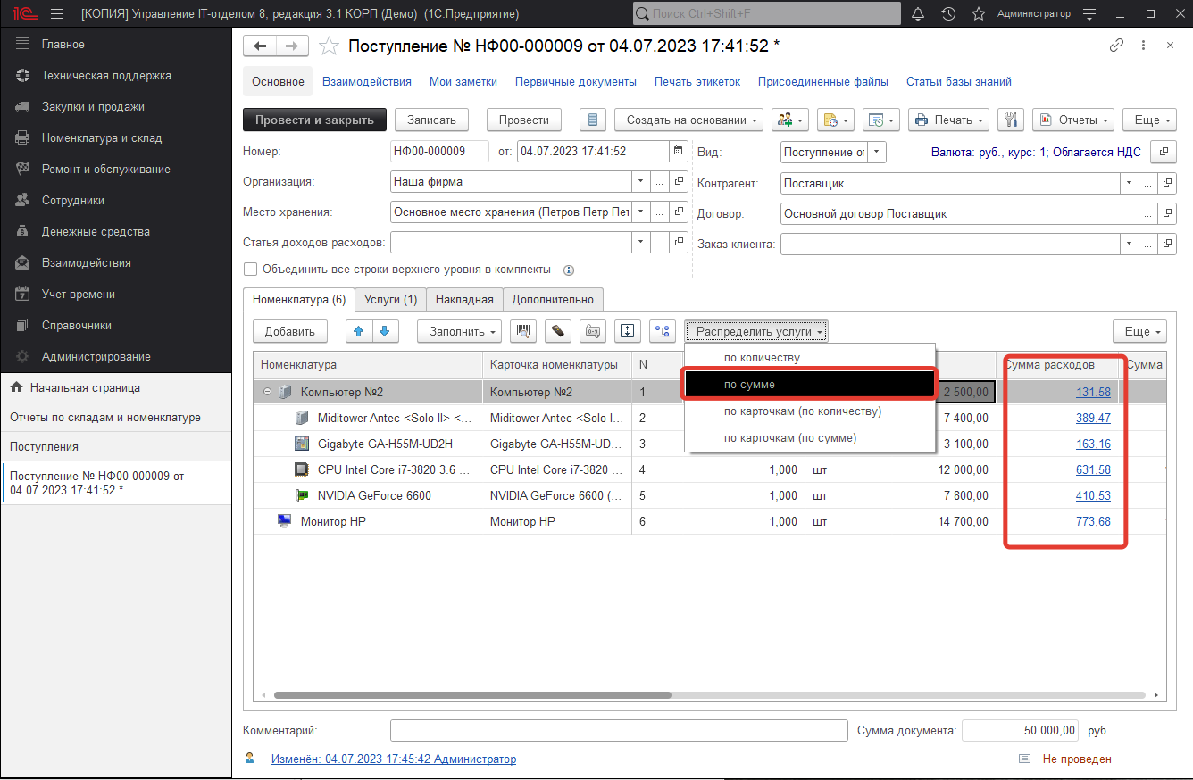The image size is (1193, 780).
Task: Open Первичные документы link
Action: tap(575, 82)
